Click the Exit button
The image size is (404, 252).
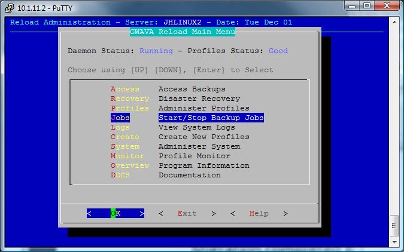[x=187, y=213]
